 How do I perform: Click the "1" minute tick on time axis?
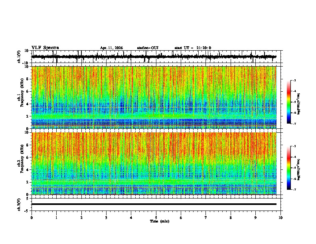56,218
